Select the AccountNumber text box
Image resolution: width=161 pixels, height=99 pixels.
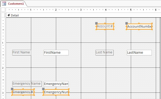tap(139, 27)
